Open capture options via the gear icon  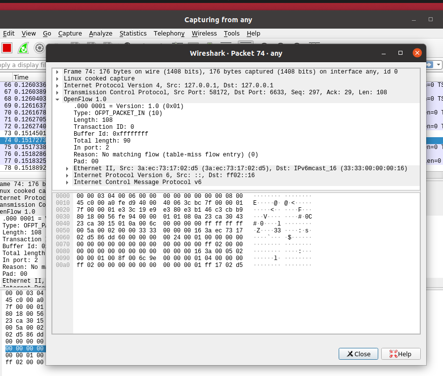(39, 48)
